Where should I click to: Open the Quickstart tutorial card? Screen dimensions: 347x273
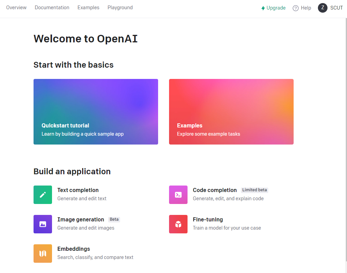[96, 112]
